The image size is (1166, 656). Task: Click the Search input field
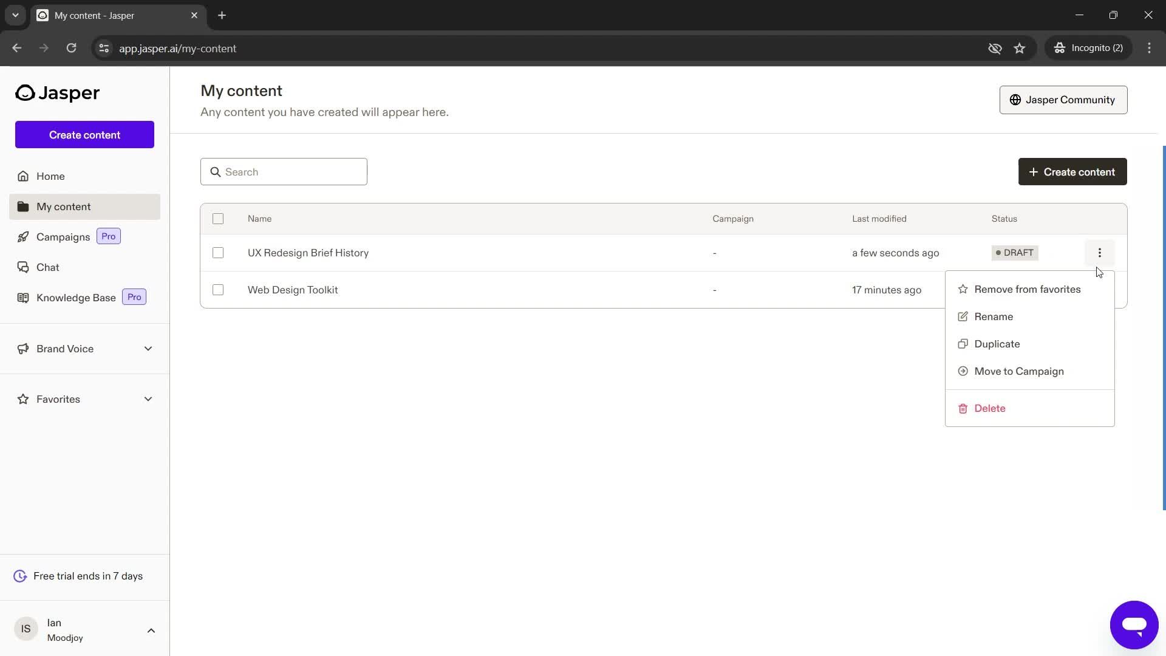click(284, 171)
